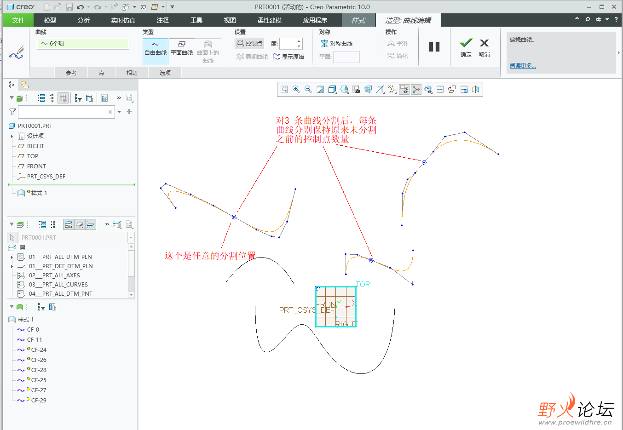
Task: Click the Save disk icon
Action: [x=69, y=7]
